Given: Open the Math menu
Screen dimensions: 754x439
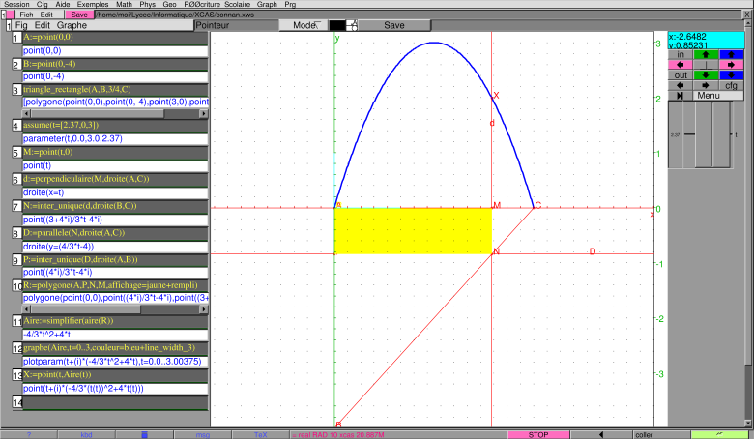Looking at the screenshot, I should click(124, 4).
